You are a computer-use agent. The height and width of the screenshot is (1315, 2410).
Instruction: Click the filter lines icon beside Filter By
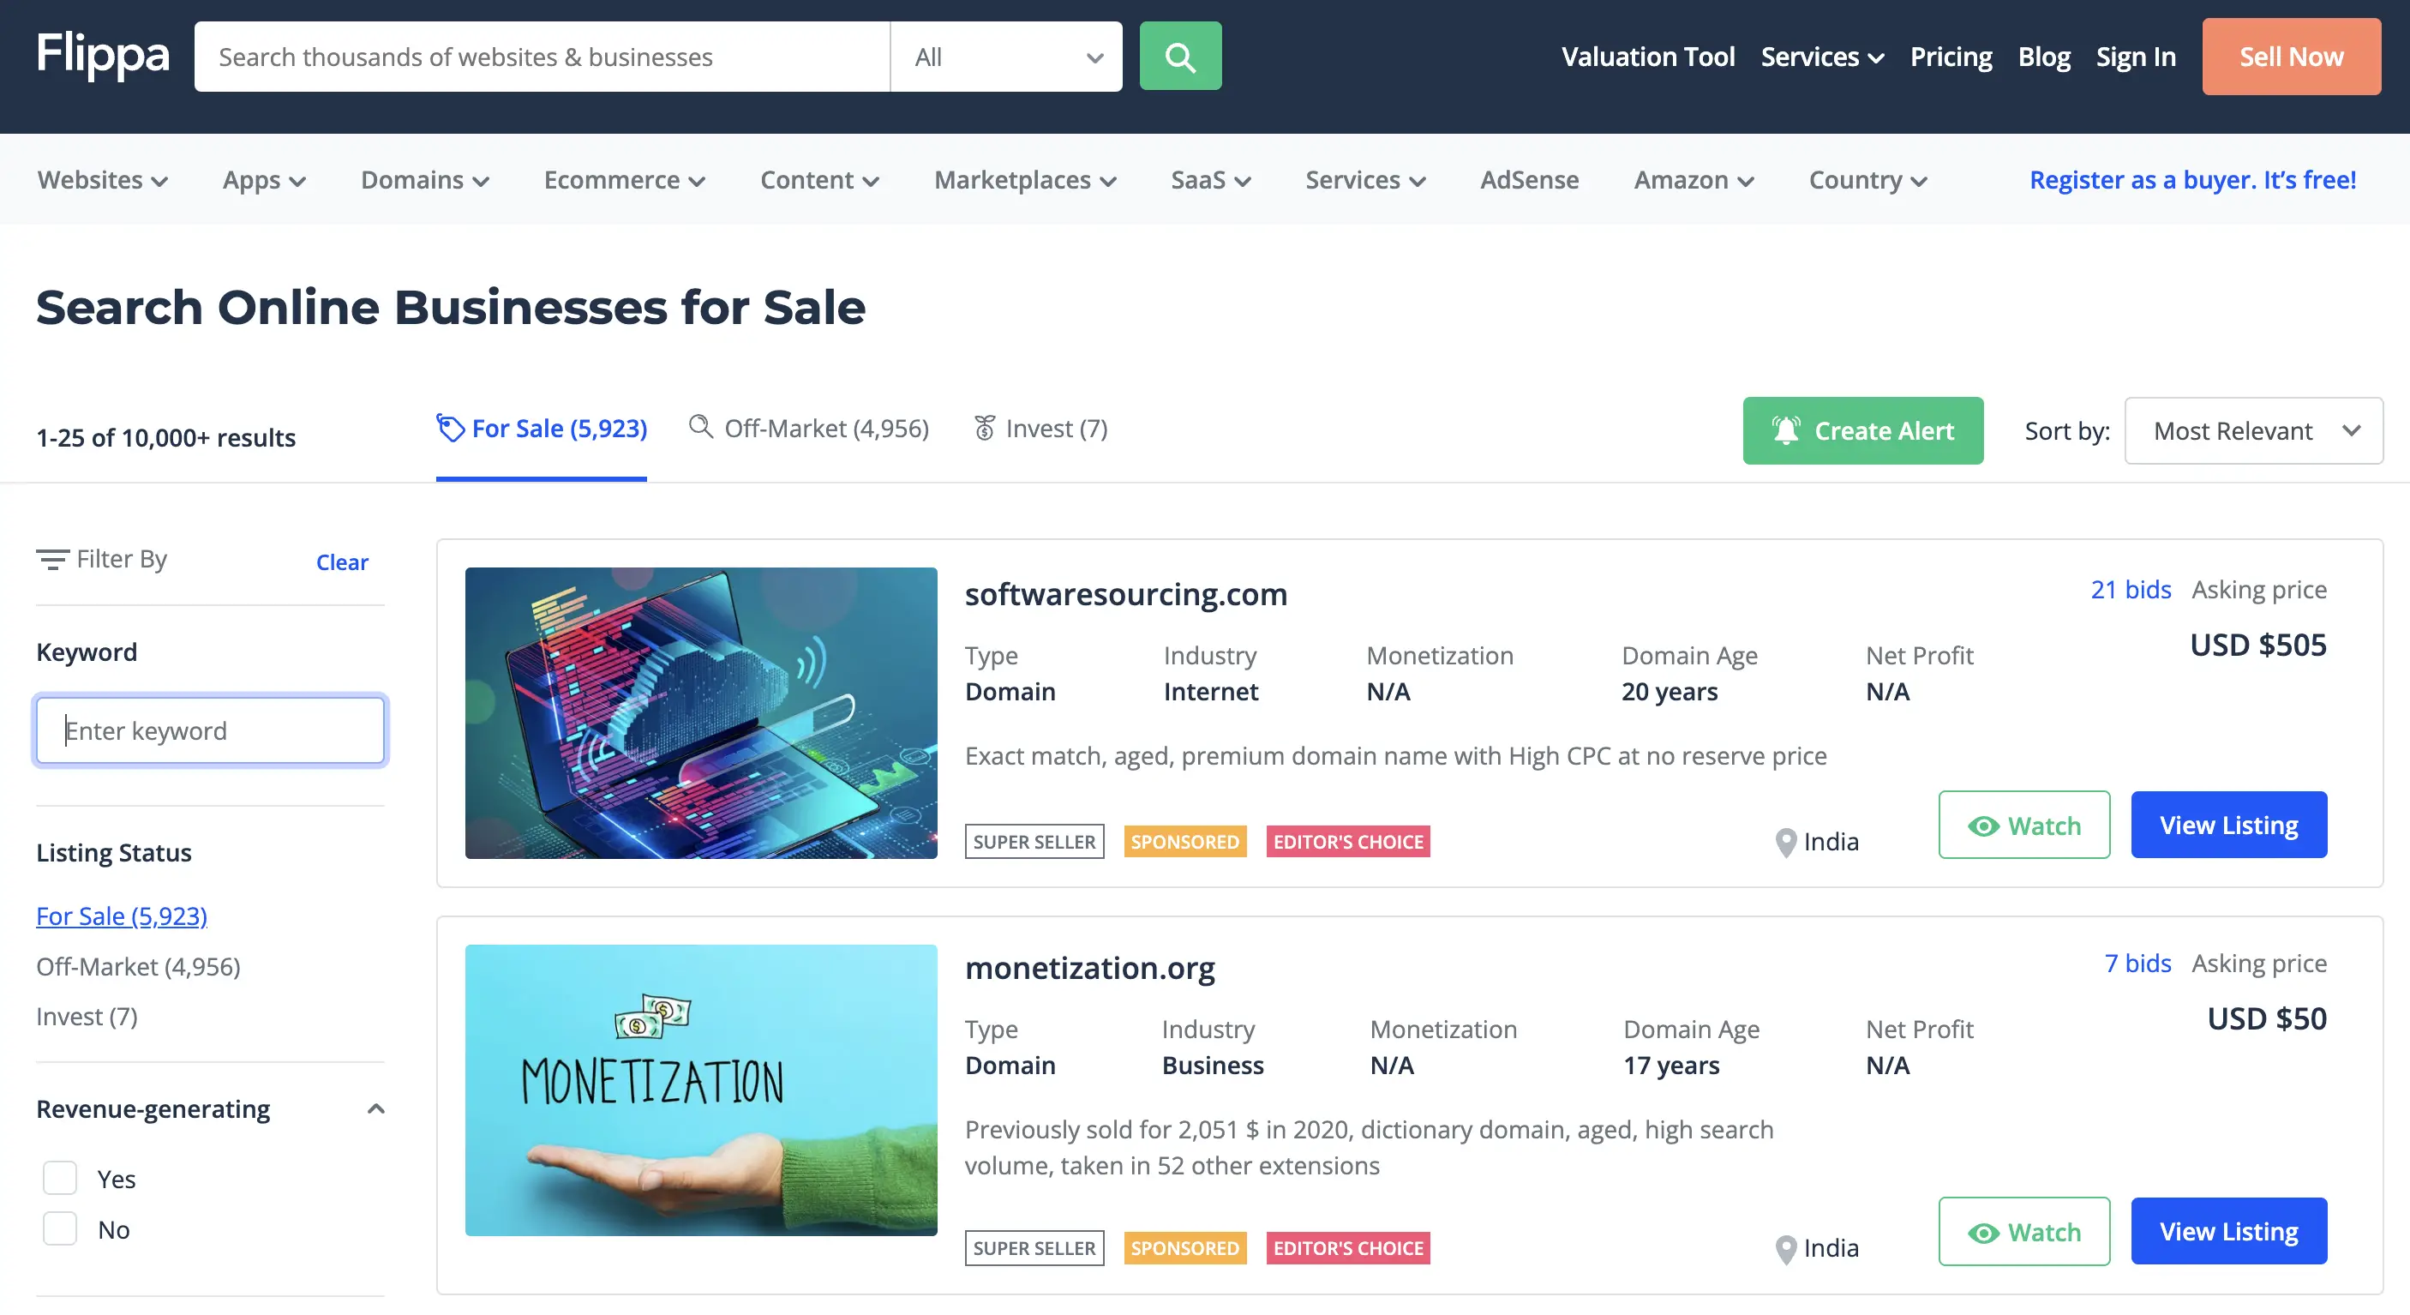[51, 560]
